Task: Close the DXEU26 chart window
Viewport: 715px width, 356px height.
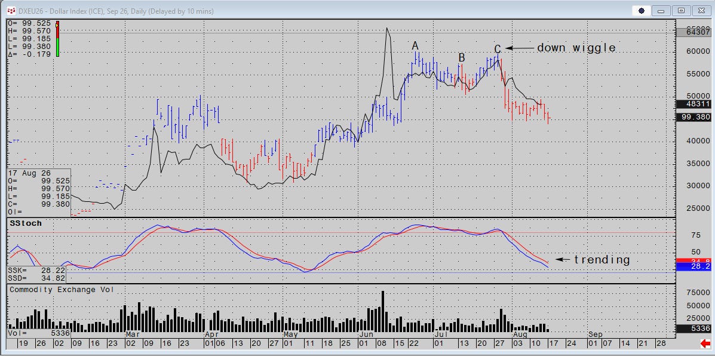Action: coord(701,11)
